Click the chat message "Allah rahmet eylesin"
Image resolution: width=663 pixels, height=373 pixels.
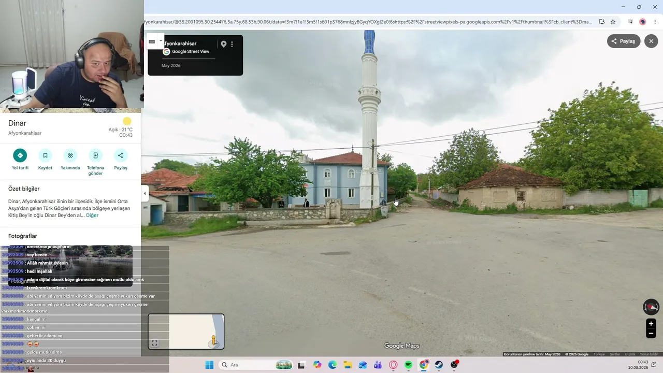(47, 263)
